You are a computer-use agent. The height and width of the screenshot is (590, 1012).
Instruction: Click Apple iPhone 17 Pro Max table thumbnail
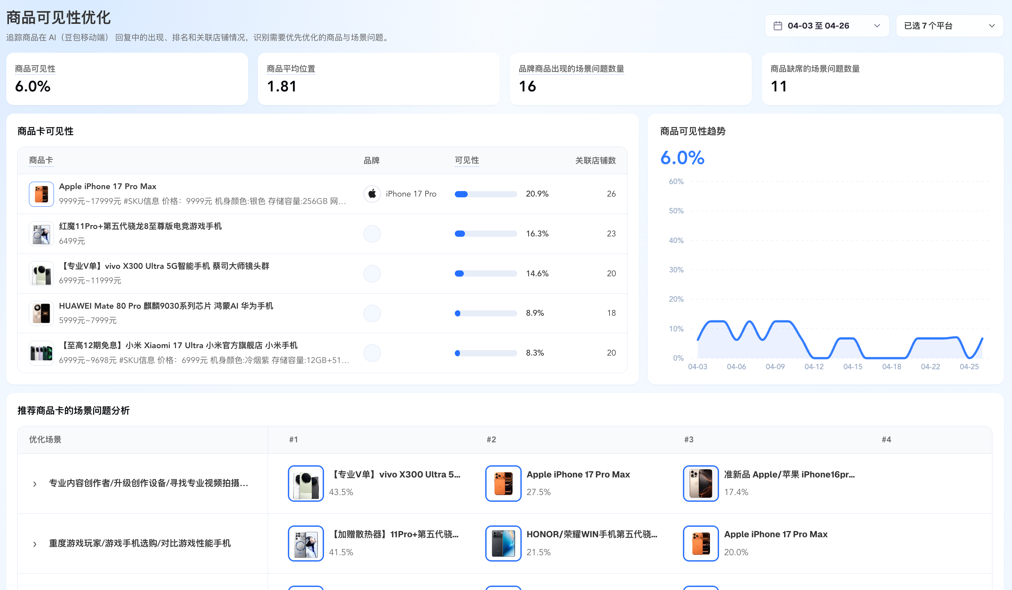(x=41, y=194)
